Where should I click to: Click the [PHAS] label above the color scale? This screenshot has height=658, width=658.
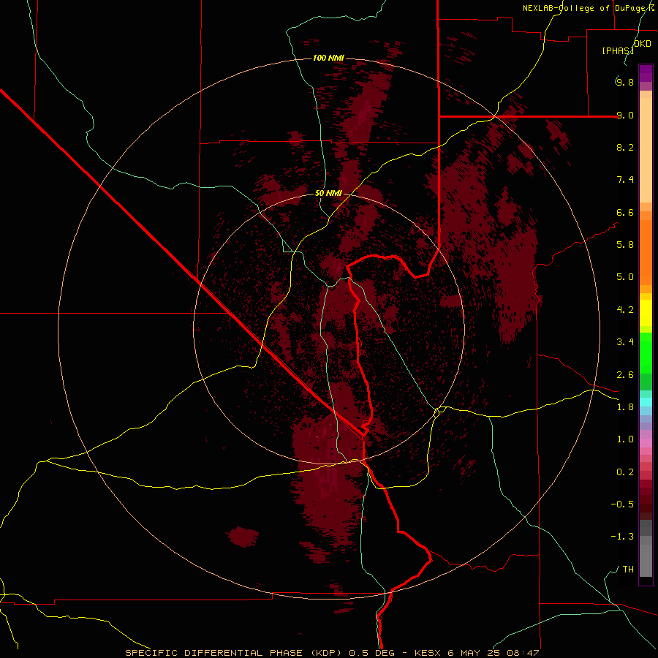pos(618,50)
